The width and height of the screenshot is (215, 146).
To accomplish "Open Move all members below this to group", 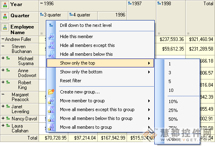I will 100,118.
